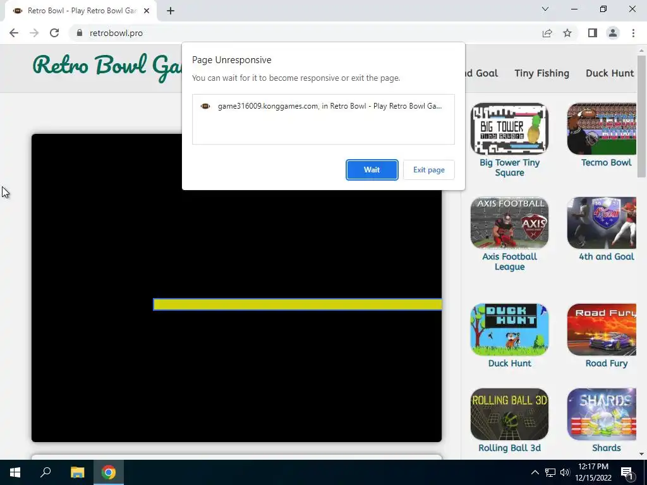
Task: Click the Big Tower Tiny Square thumbnail
Action: pos(510,129)
